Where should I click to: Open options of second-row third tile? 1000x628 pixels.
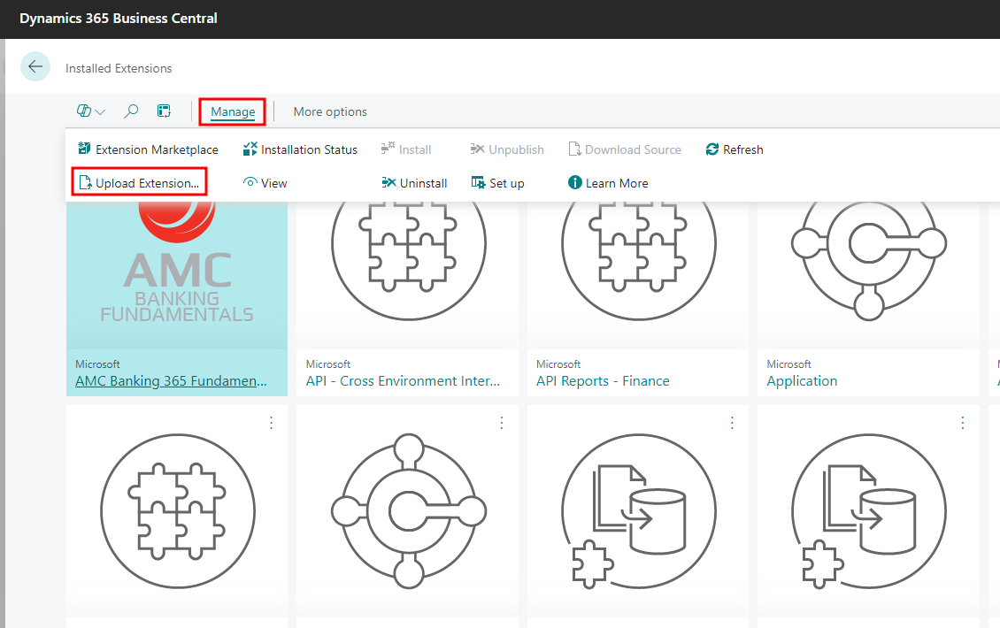(x=732, y=422)
